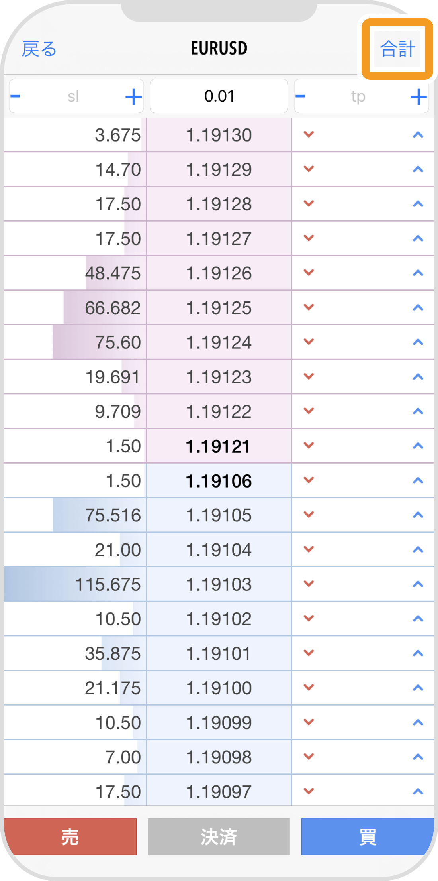Tap the tp minus stepper icon
Image resolution: width=438 pixels, height=881 pixels.
(x=301, y=96)
